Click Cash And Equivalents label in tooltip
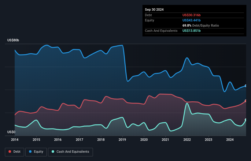The width and height of the screenshot is (251, 161). 161,31
